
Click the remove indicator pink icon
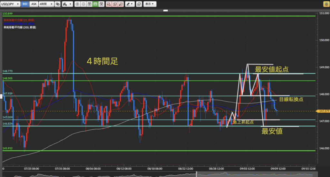click(x=121, y=4)
